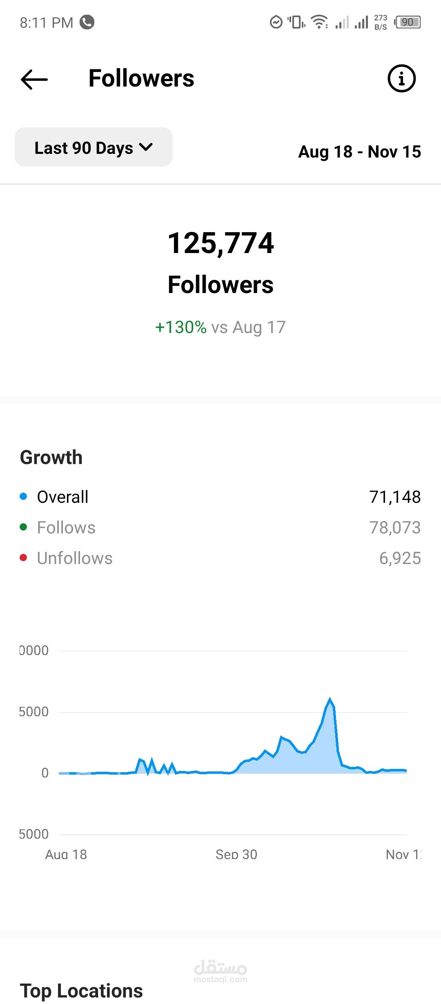Click the red Unfollows color dot
This screenshot has height=1004, width=441.
(23, 558)
